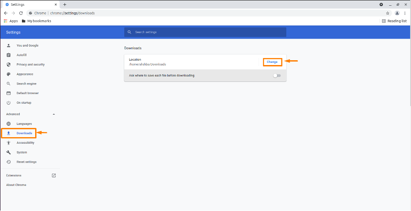
Task: Open the profile avatar menu
Action: [x=397, y=13]
